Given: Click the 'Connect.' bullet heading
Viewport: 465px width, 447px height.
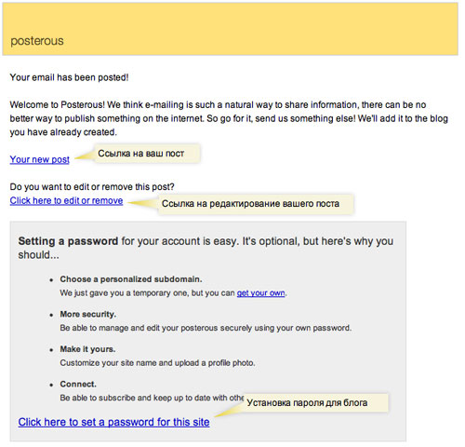Looking at the screenshot, I should [x=78, y=385].
